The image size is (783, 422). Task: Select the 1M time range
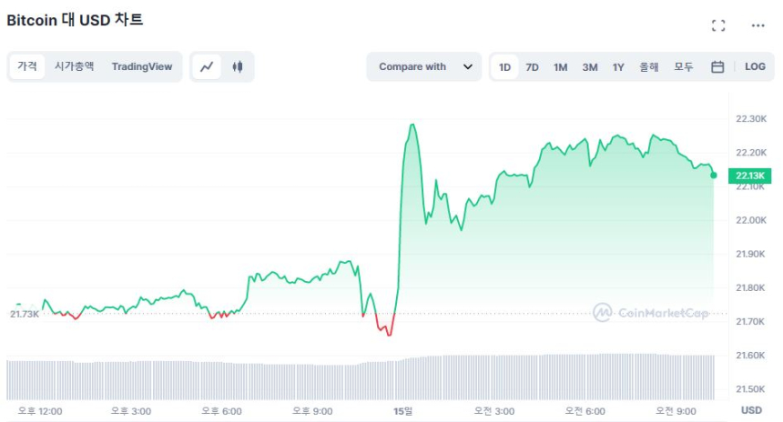pyautogui.click(x=560, y=66)
